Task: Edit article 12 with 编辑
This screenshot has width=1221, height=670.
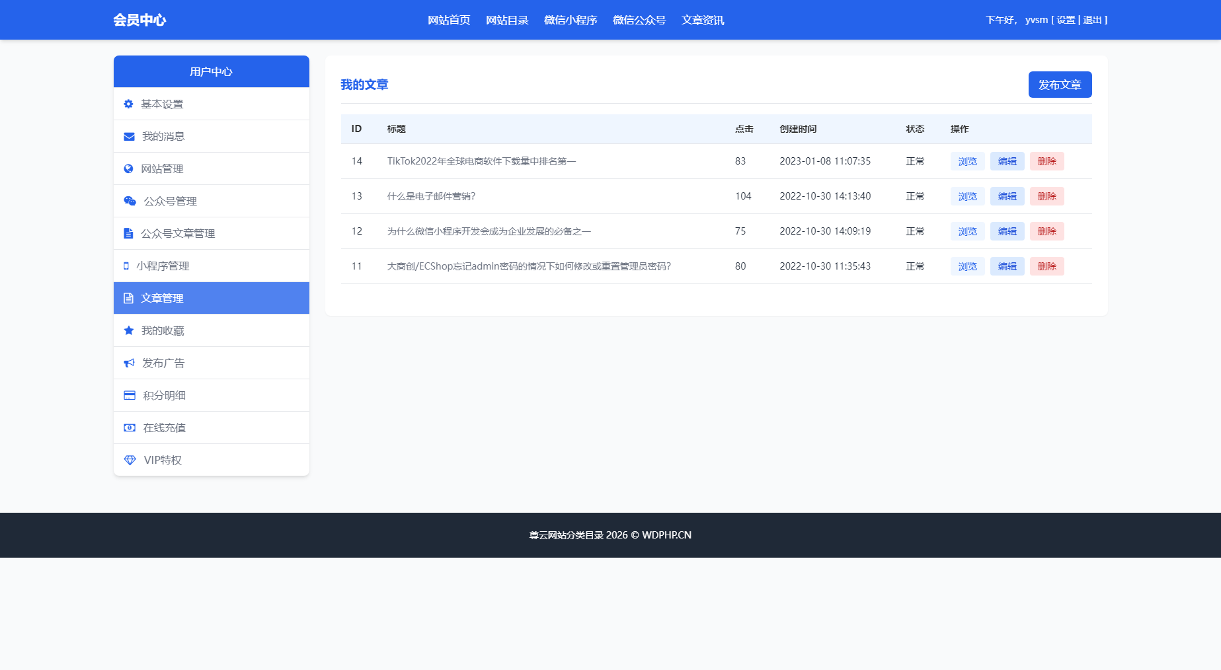Action: pyautogui.click(x=1007, y=231)
